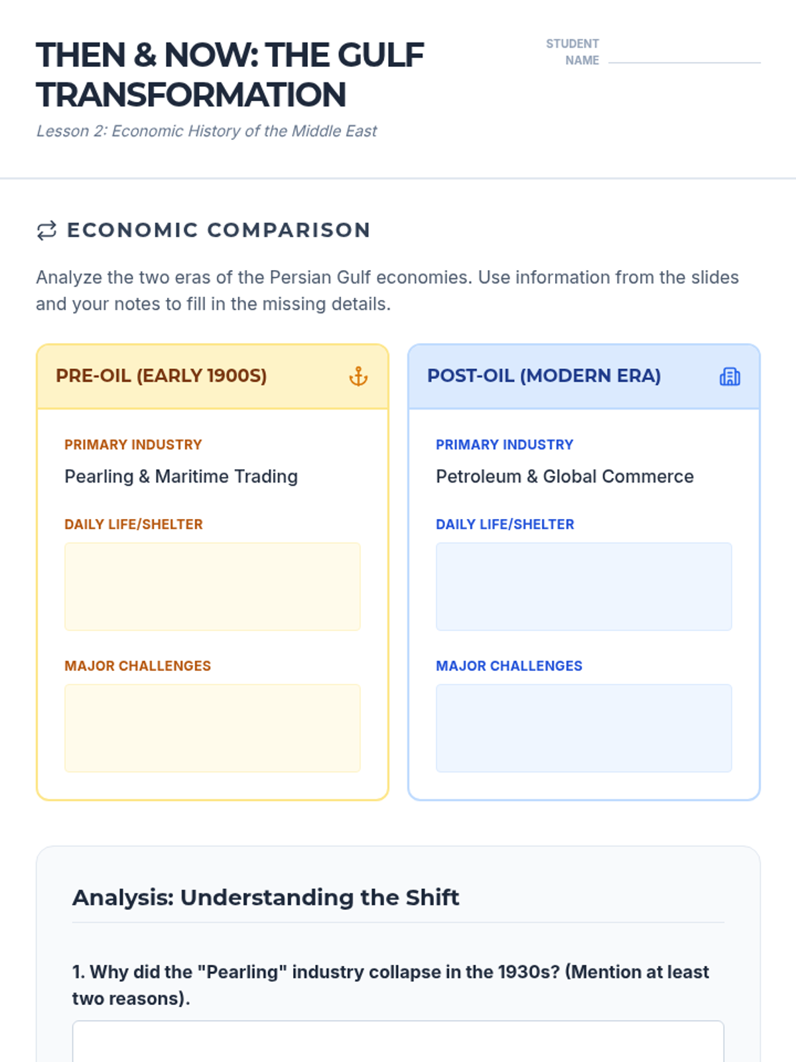Click the Lesson 2 subtitle text
Screen dimensions: 796x1062
coord(206,131)
